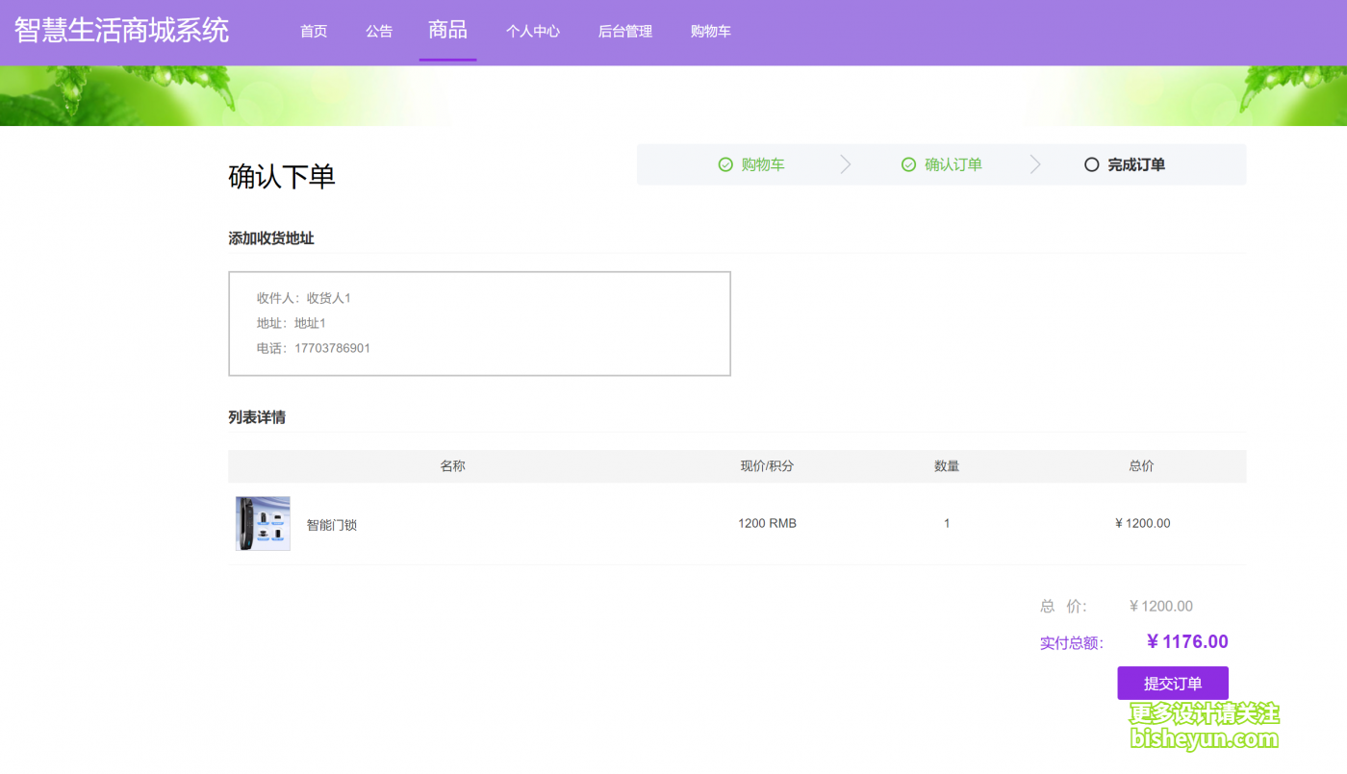Click the 确认订单 step checkmark icon
This screenshot has height=774, width=1347.
tap(908, 163)
